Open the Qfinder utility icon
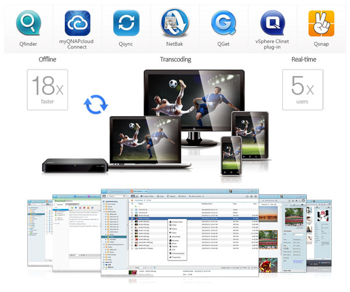This screenshot has width=350, height=292. point(28,23)
